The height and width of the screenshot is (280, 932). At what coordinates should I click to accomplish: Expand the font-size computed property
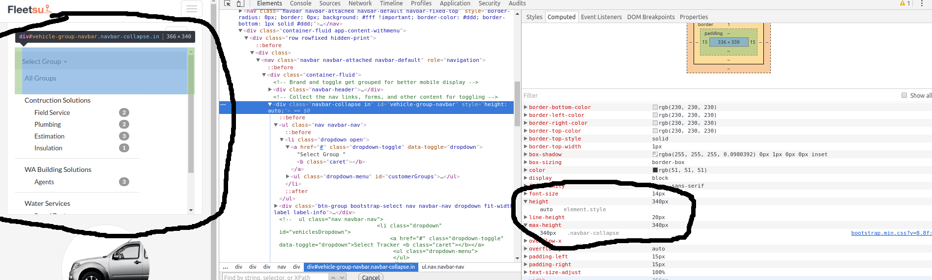click(525, 194)
